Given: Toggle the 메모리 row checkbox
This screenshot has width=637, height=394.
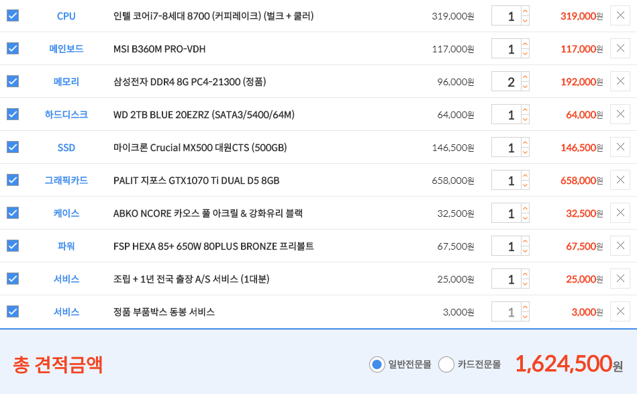Looking at the screenshot, I should (13, 81).
